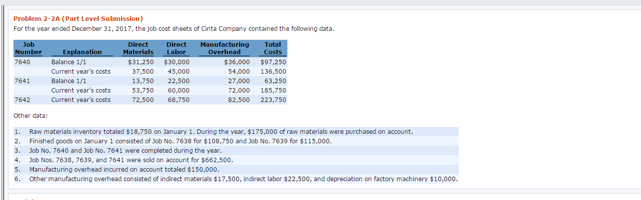
Task: Click the raw materials inventory line item
Action: pos(221,132)
